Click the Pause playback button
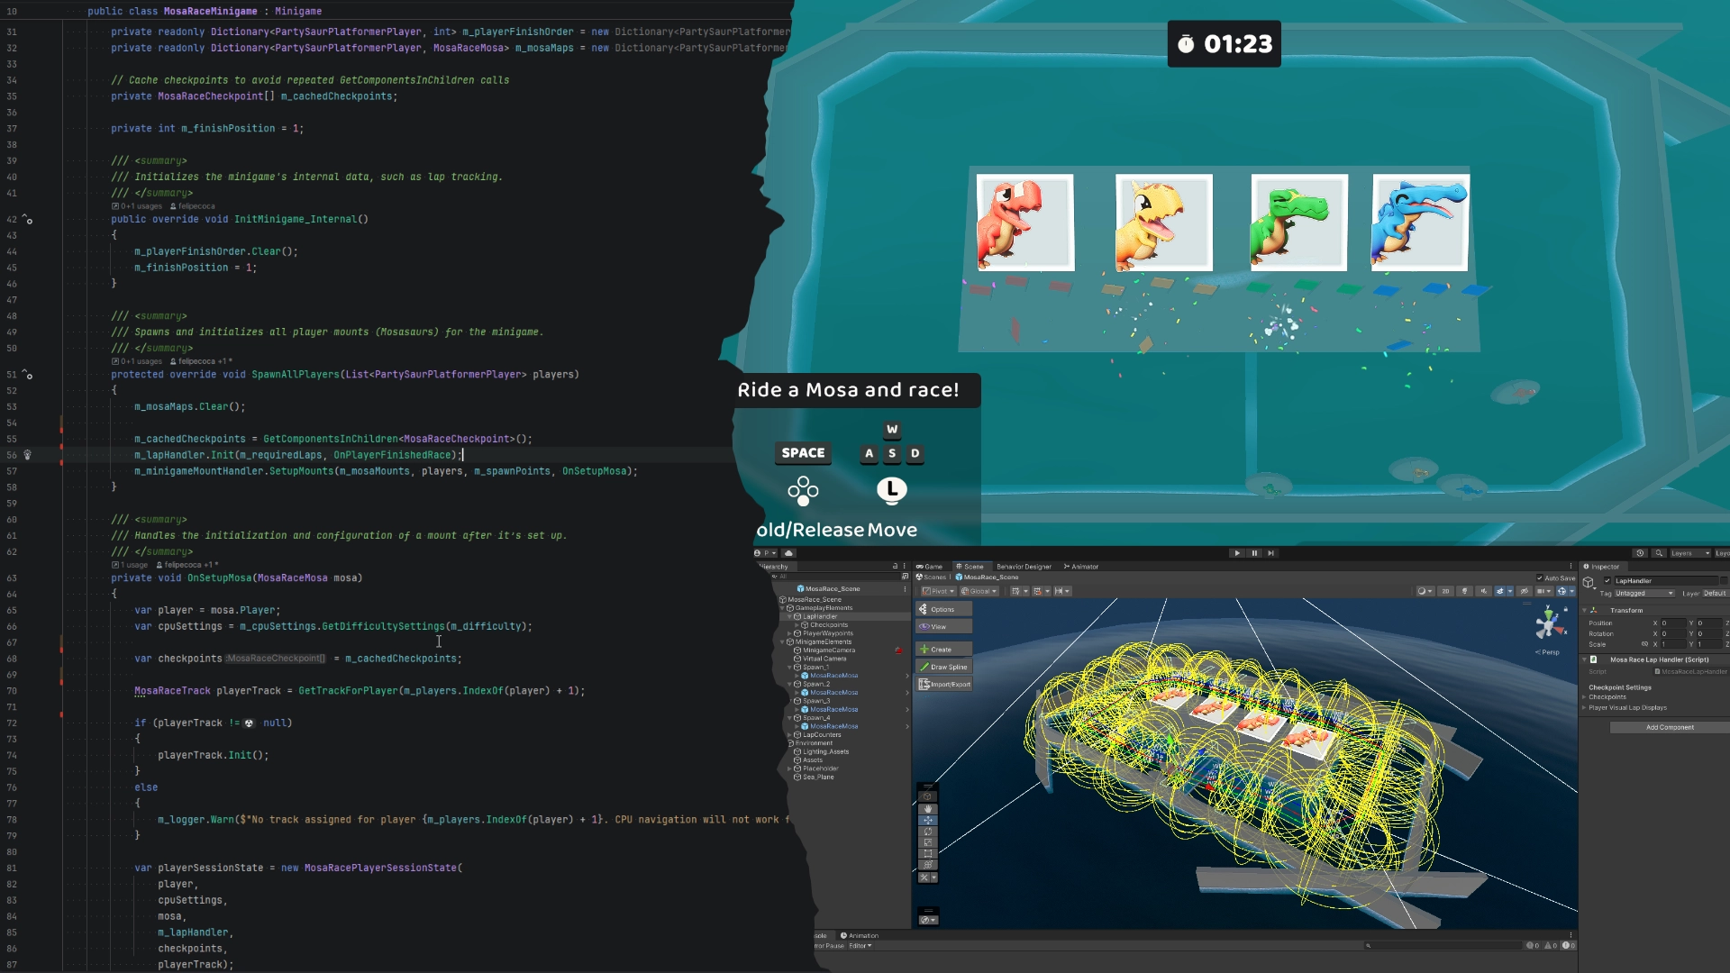The height and width of the screenshot is (973, 1730). click(x=1253, y=553)
